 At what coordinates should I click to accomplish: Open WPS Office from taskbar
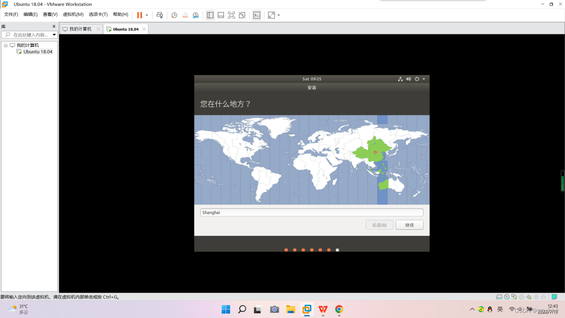pos(323,309)
